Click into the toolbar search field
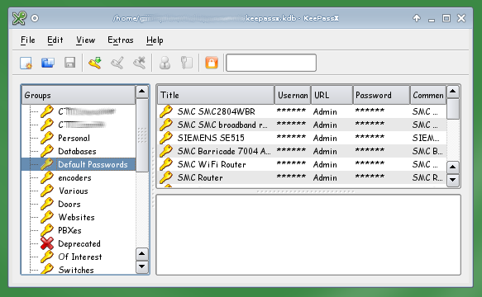The width and height of the screenshot is (482, 297). click(x=271, y=63)
